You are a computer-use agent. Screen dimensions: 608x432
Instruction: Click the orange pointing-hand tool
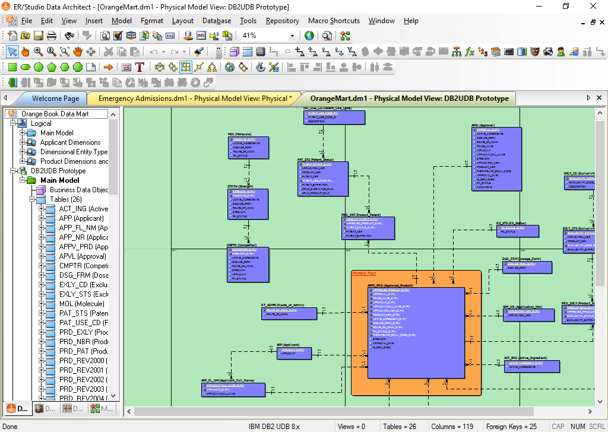tap(25, 52)
